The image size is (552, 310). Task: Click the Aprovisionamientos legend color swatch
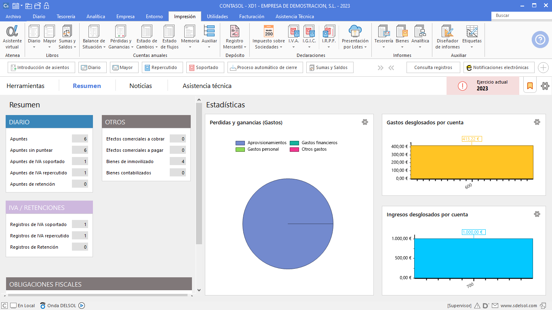(x=240, y=143)
